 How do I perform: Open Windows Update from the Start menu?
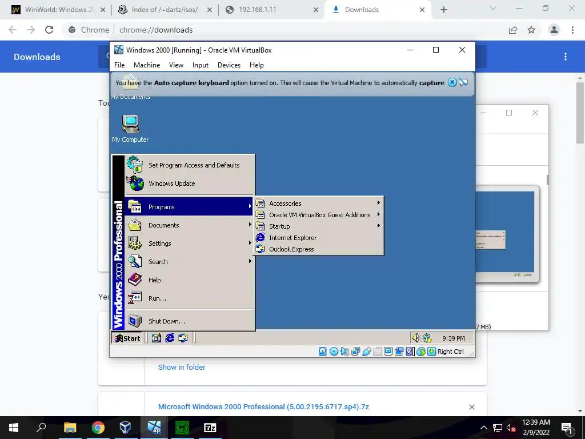pyautogui.click(x=190, y=183)
